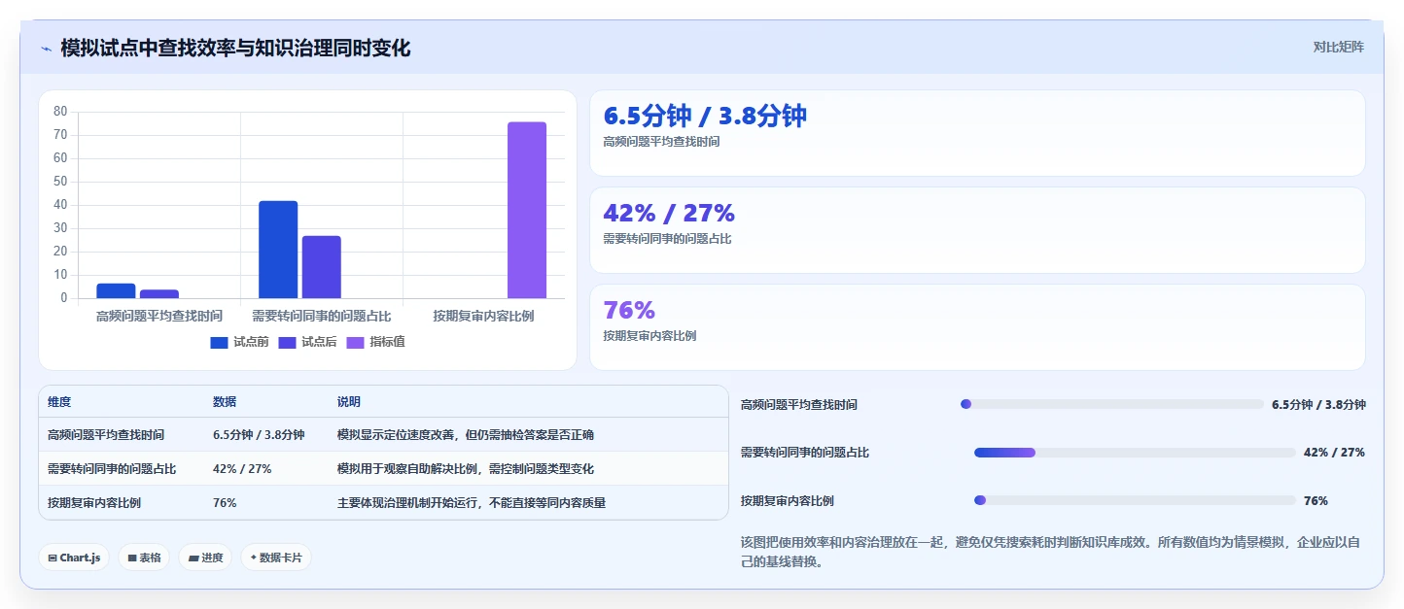Click the table note about 抽检答案是否正确
The width and height of the screenshot is (1404, 609).
(466, 435)
